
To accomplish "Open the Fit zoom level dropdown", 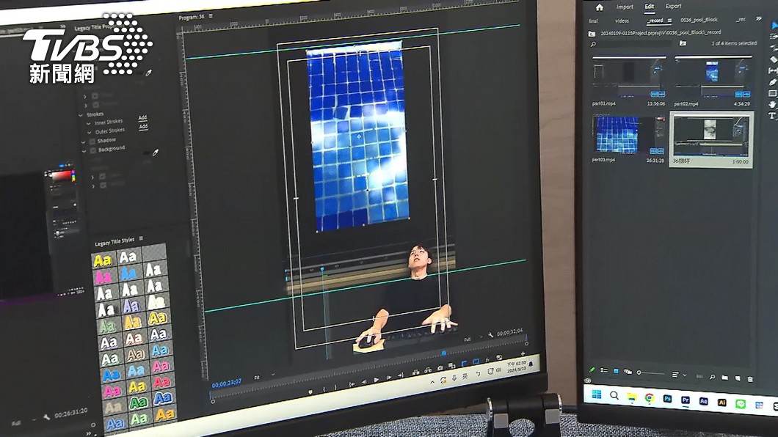I will coord(264,377).
